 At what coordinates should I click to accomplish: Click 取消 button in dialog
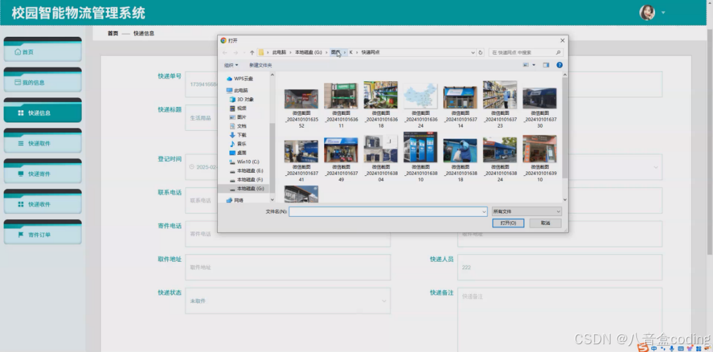(545, 223)
